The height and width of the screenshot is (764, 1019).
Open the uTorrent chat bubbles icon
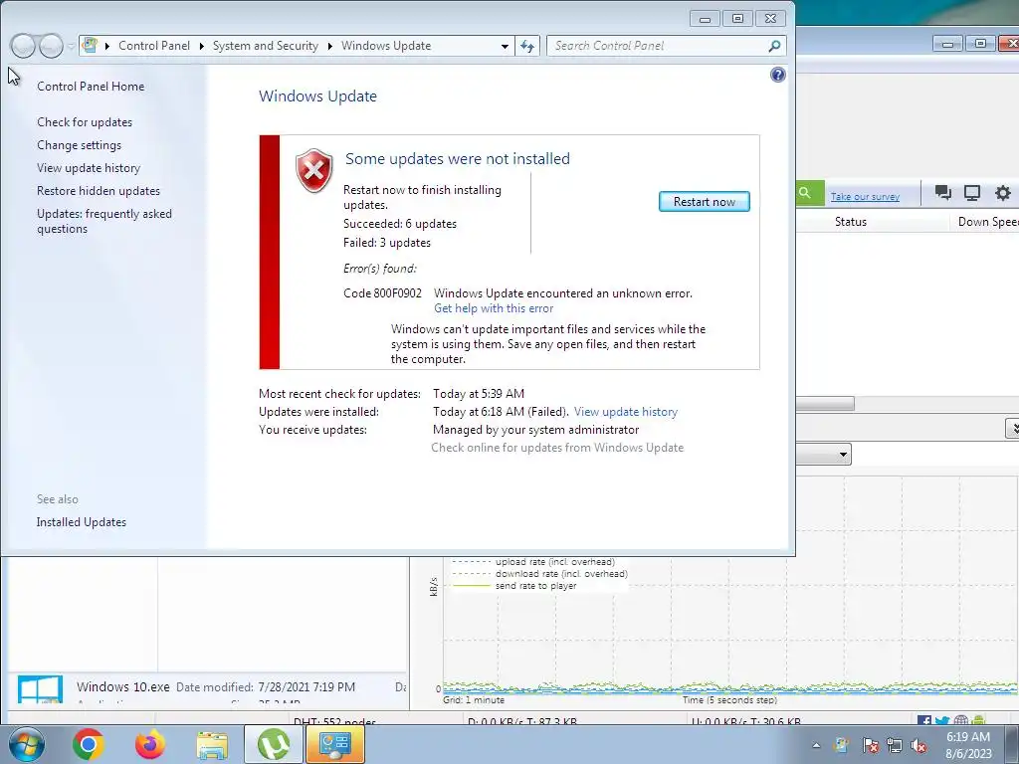click(943, 192)
